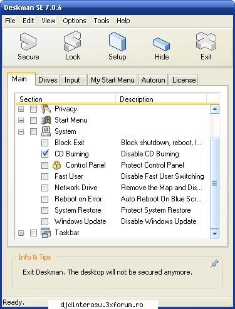Open Setup from the toolbar
Image resolution: width=235 pixels, height=309 pixels.
pos(117,41)
